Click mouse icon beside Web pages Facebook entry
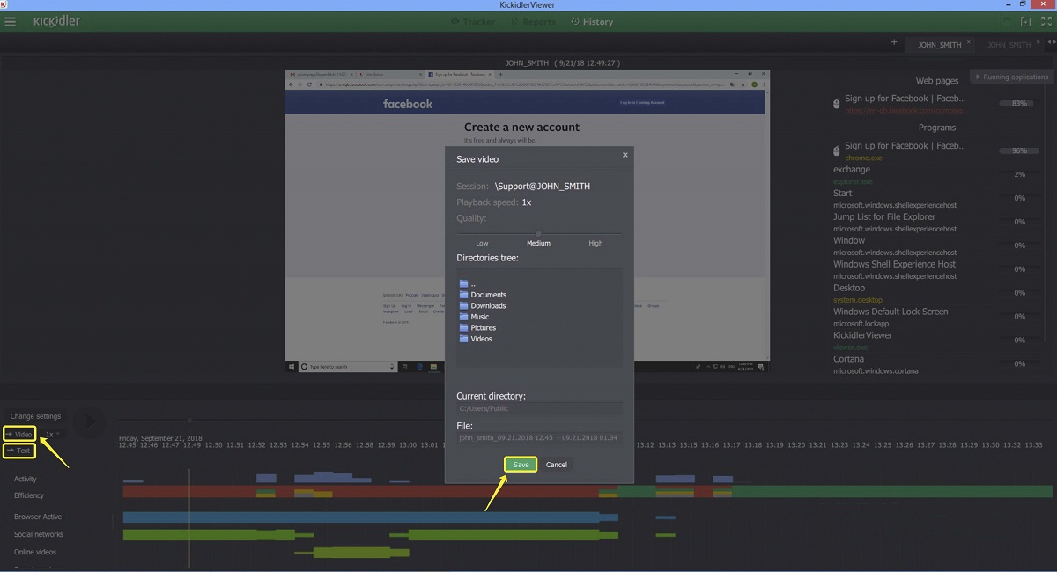The height and width of the screenshot is (572, 1057). 837,104
